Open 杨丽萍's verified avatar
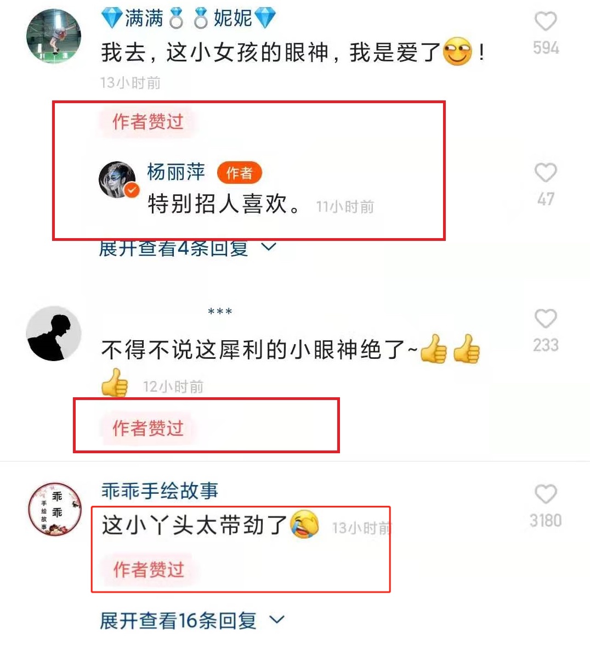590x659 pixels. pyautogui.click(x=117, y=179)
